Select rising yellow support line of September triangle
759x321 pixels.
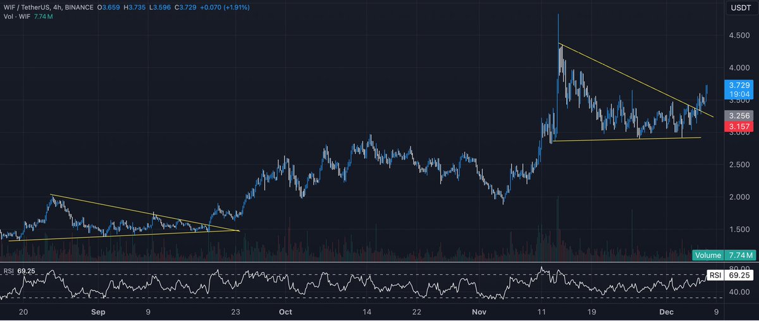coord(125,235)
